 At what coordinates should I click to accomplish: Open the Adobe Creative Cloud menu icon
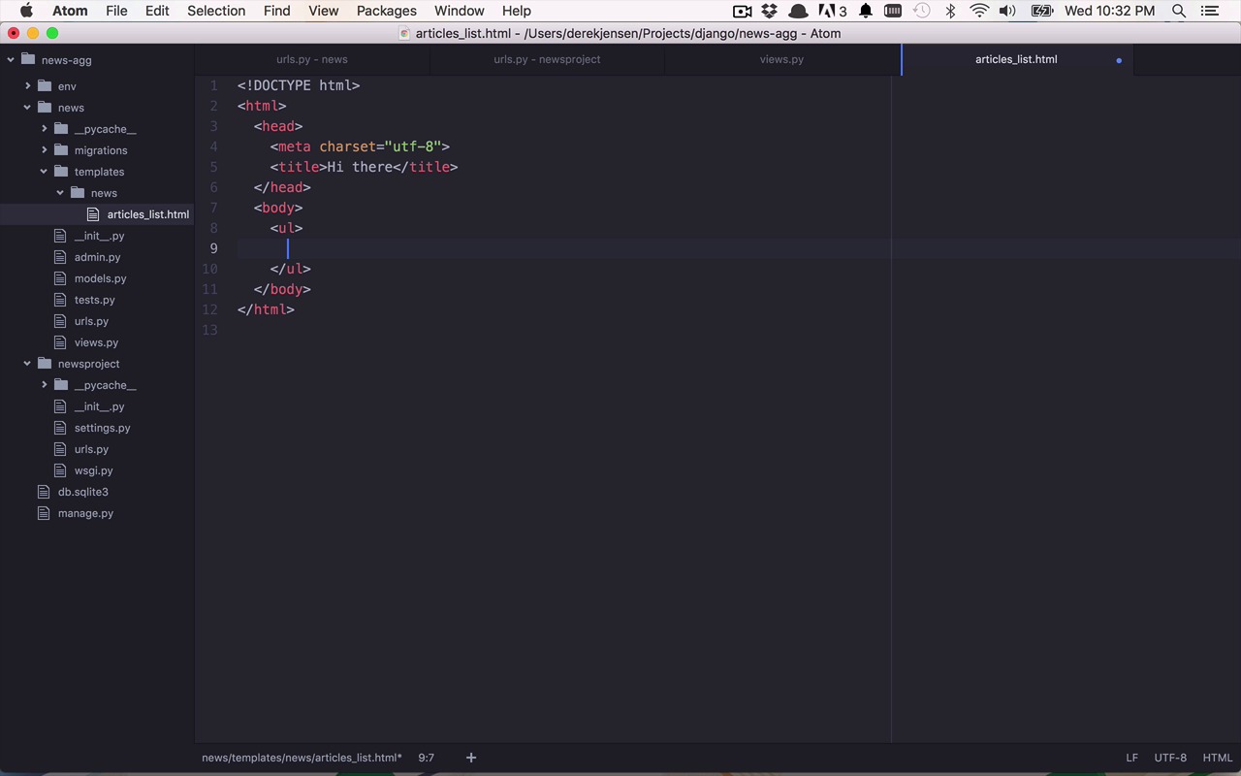833,11
